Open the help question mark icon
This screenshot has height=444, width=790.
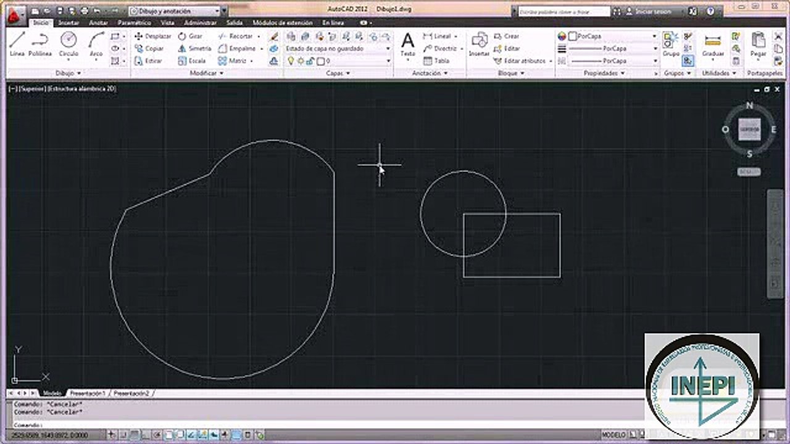click(x=710, y=11)
